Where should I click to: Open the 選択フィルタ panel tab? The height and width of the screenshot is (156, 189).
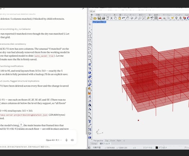105,144
